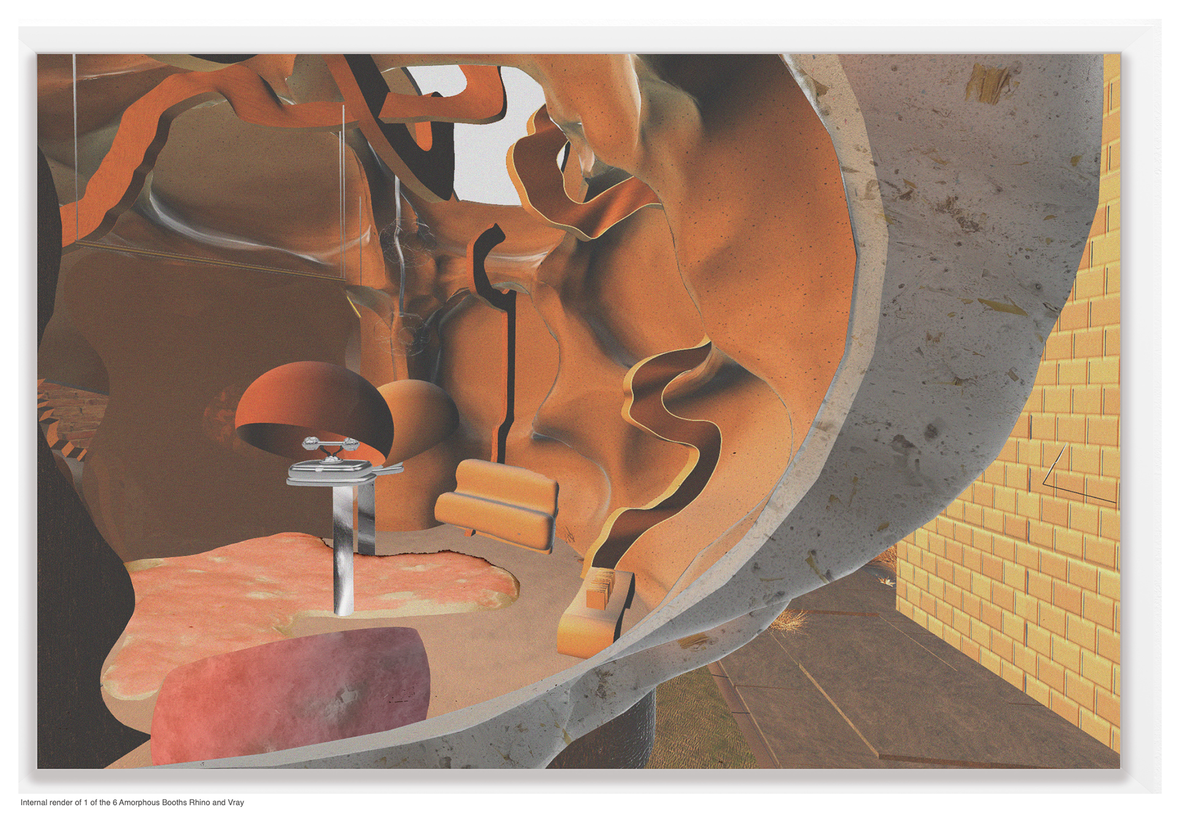
Task: Click the caption text below the render
Action: coord(132,802)
